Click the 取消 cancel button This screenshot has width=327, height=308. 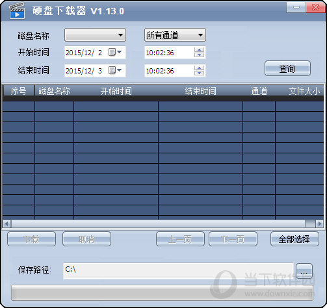pos(86,239)
